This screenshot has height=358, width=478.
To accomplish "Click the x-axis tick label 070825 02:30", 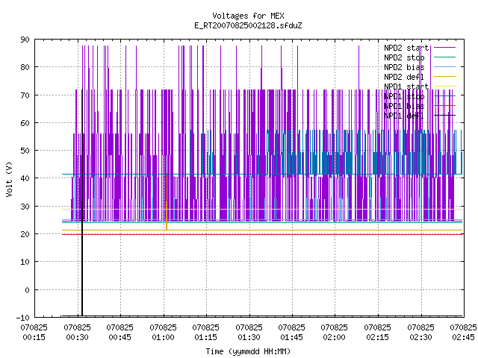I will [420, 333].
